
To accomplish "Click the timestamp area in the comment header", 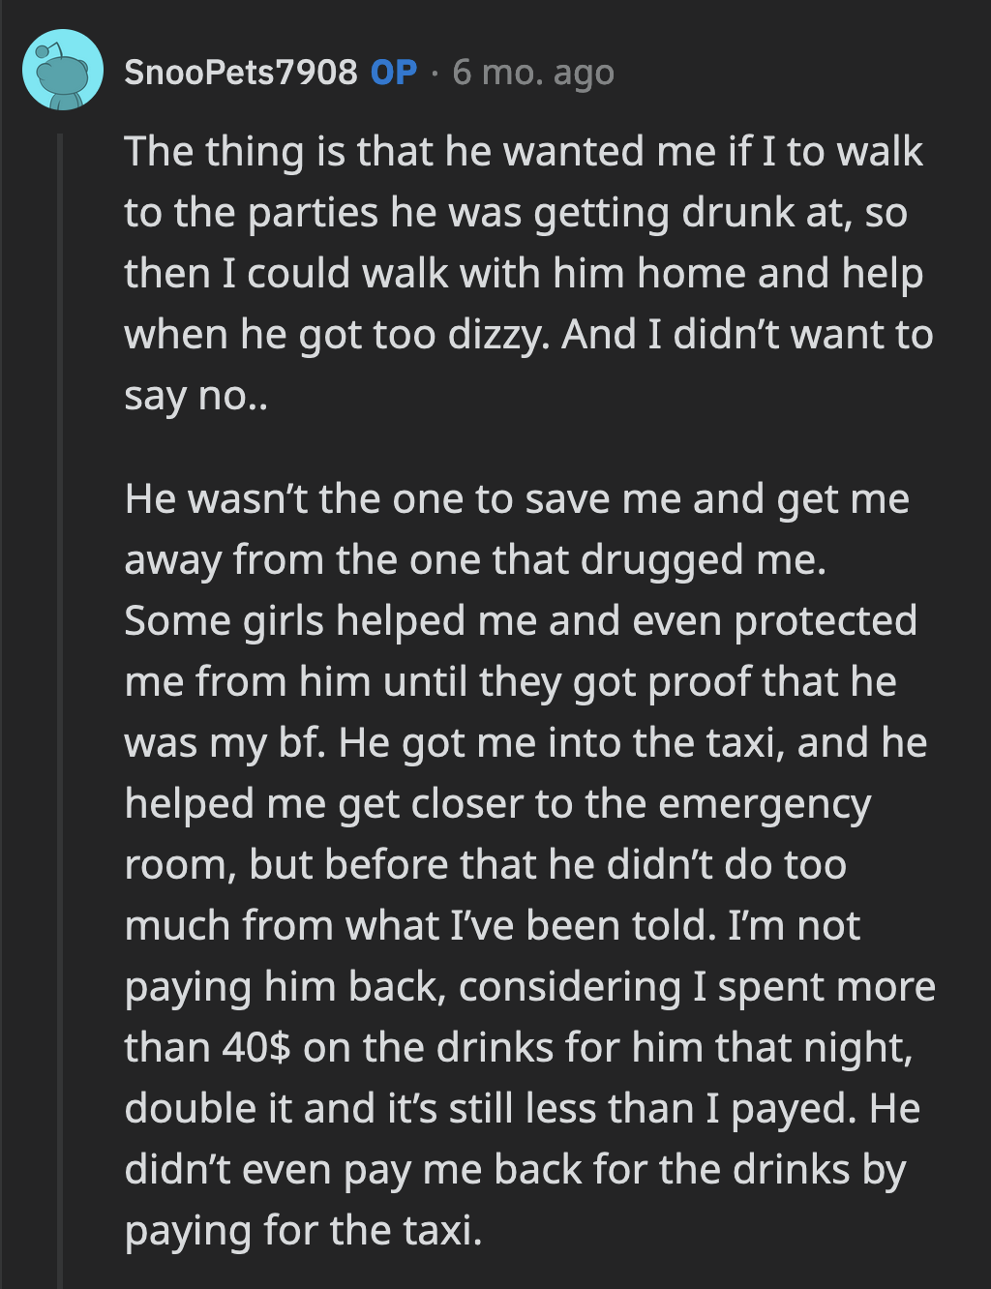I will pyautogui.click(x=531, y=73).
